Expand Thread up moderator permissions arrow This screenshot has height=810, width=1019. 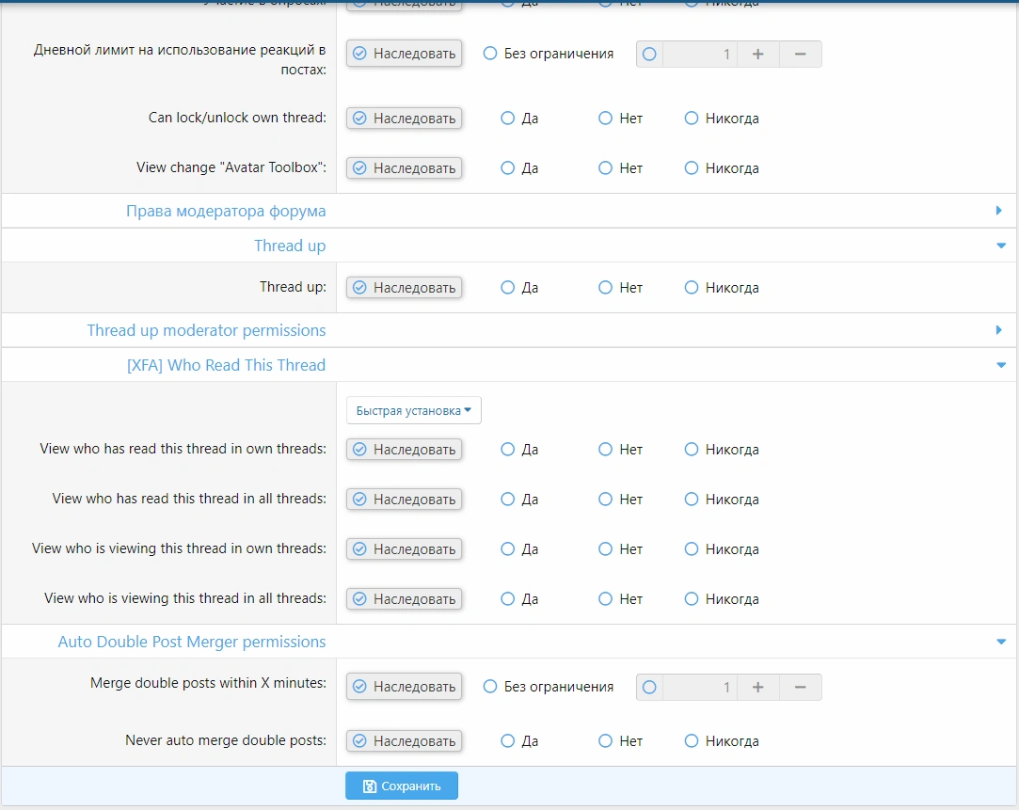point(999,330)
